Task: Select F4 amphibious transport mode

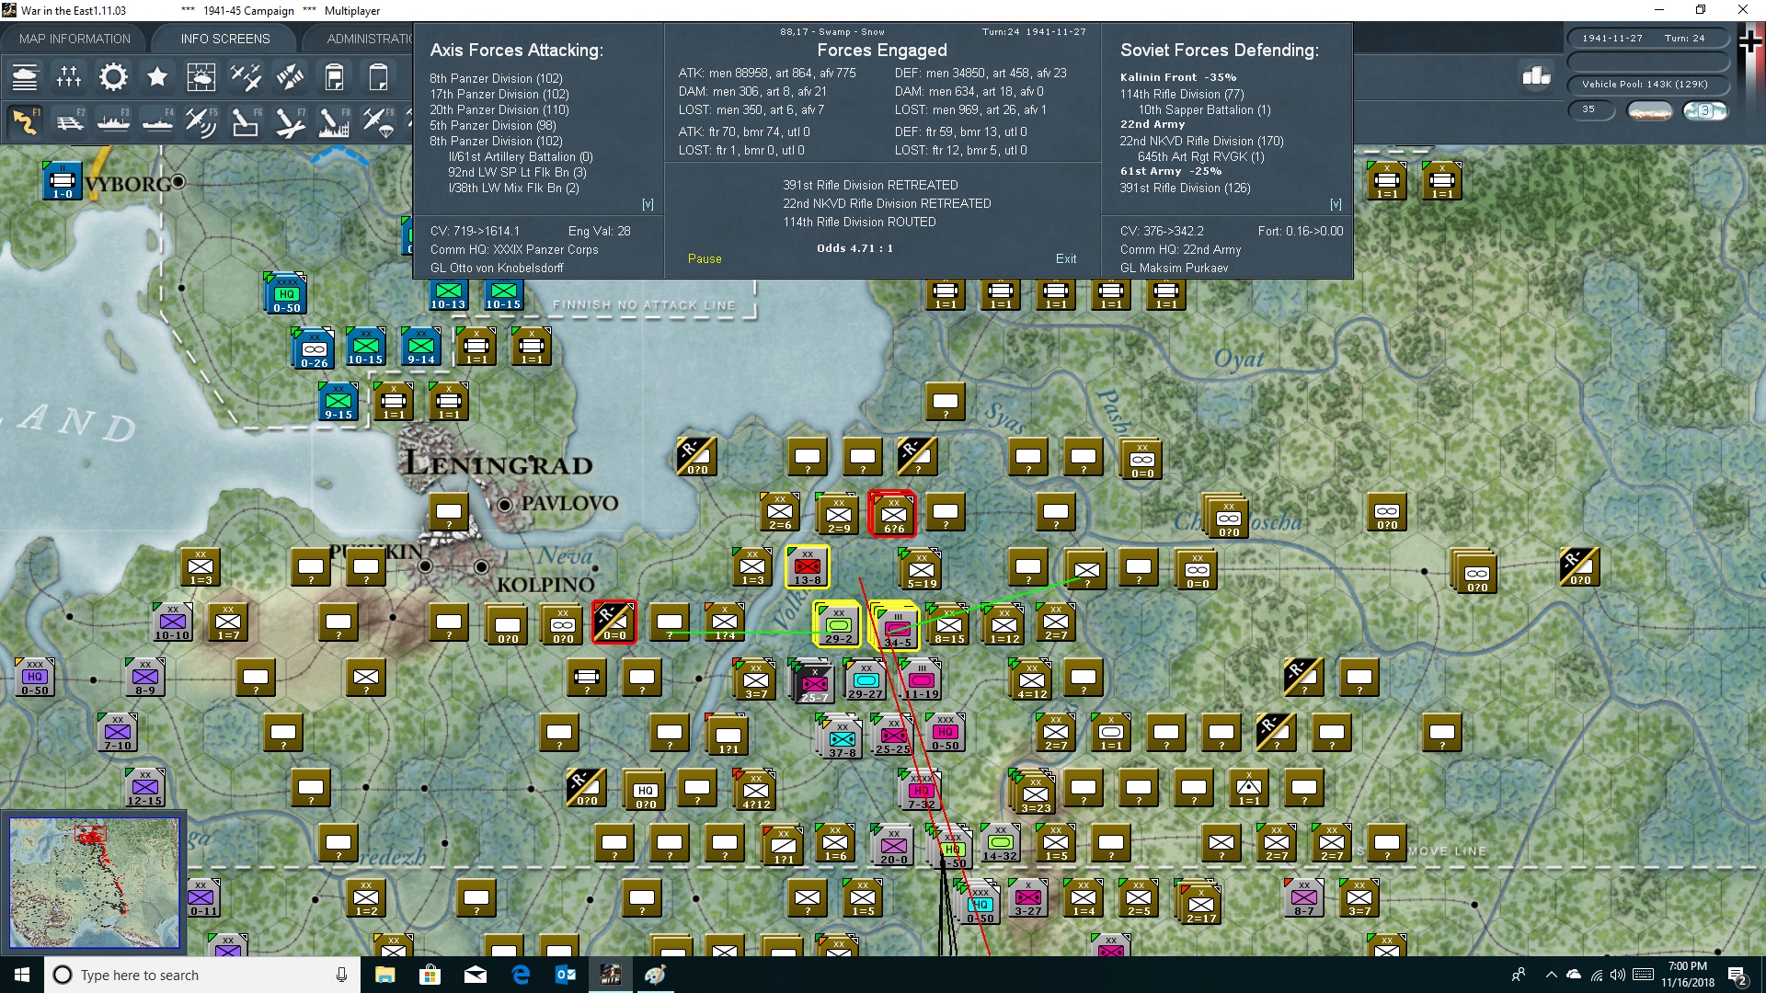Action: 157,121
